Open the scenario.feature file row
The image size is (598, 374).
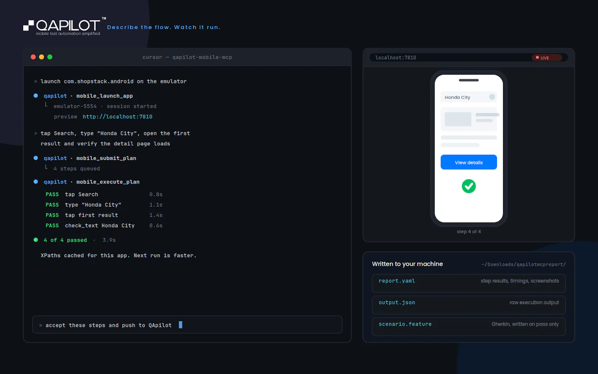pyautogui.click(x=469, y=327)
